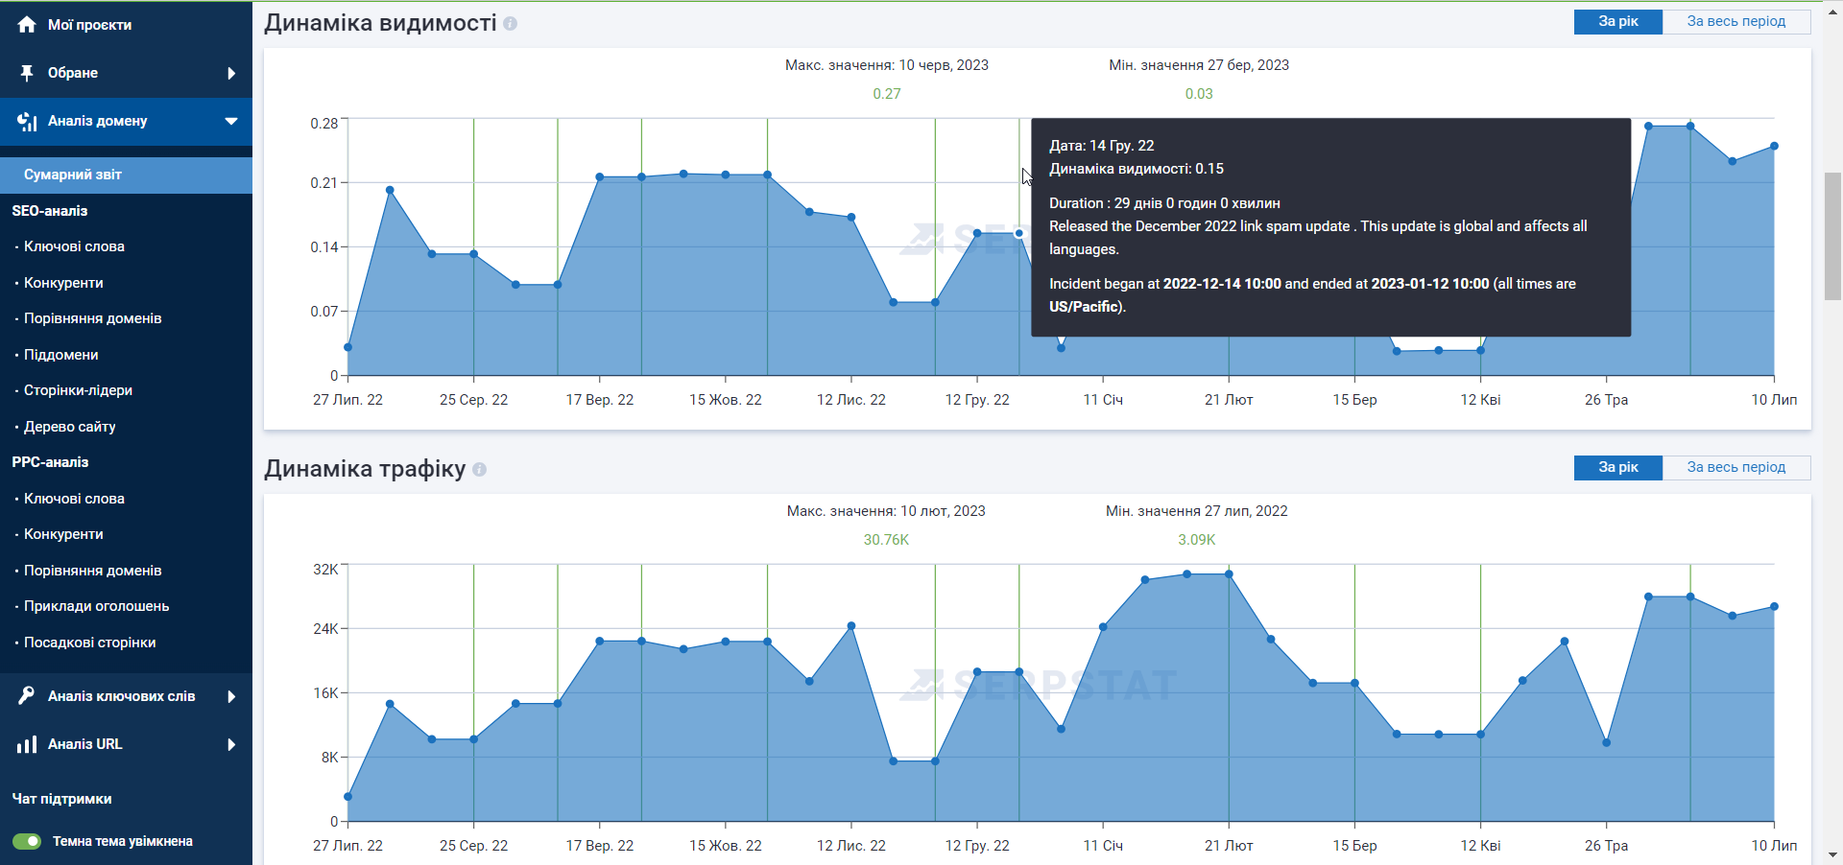Select За рік tab in traffic chart

tap(1617, 467)
